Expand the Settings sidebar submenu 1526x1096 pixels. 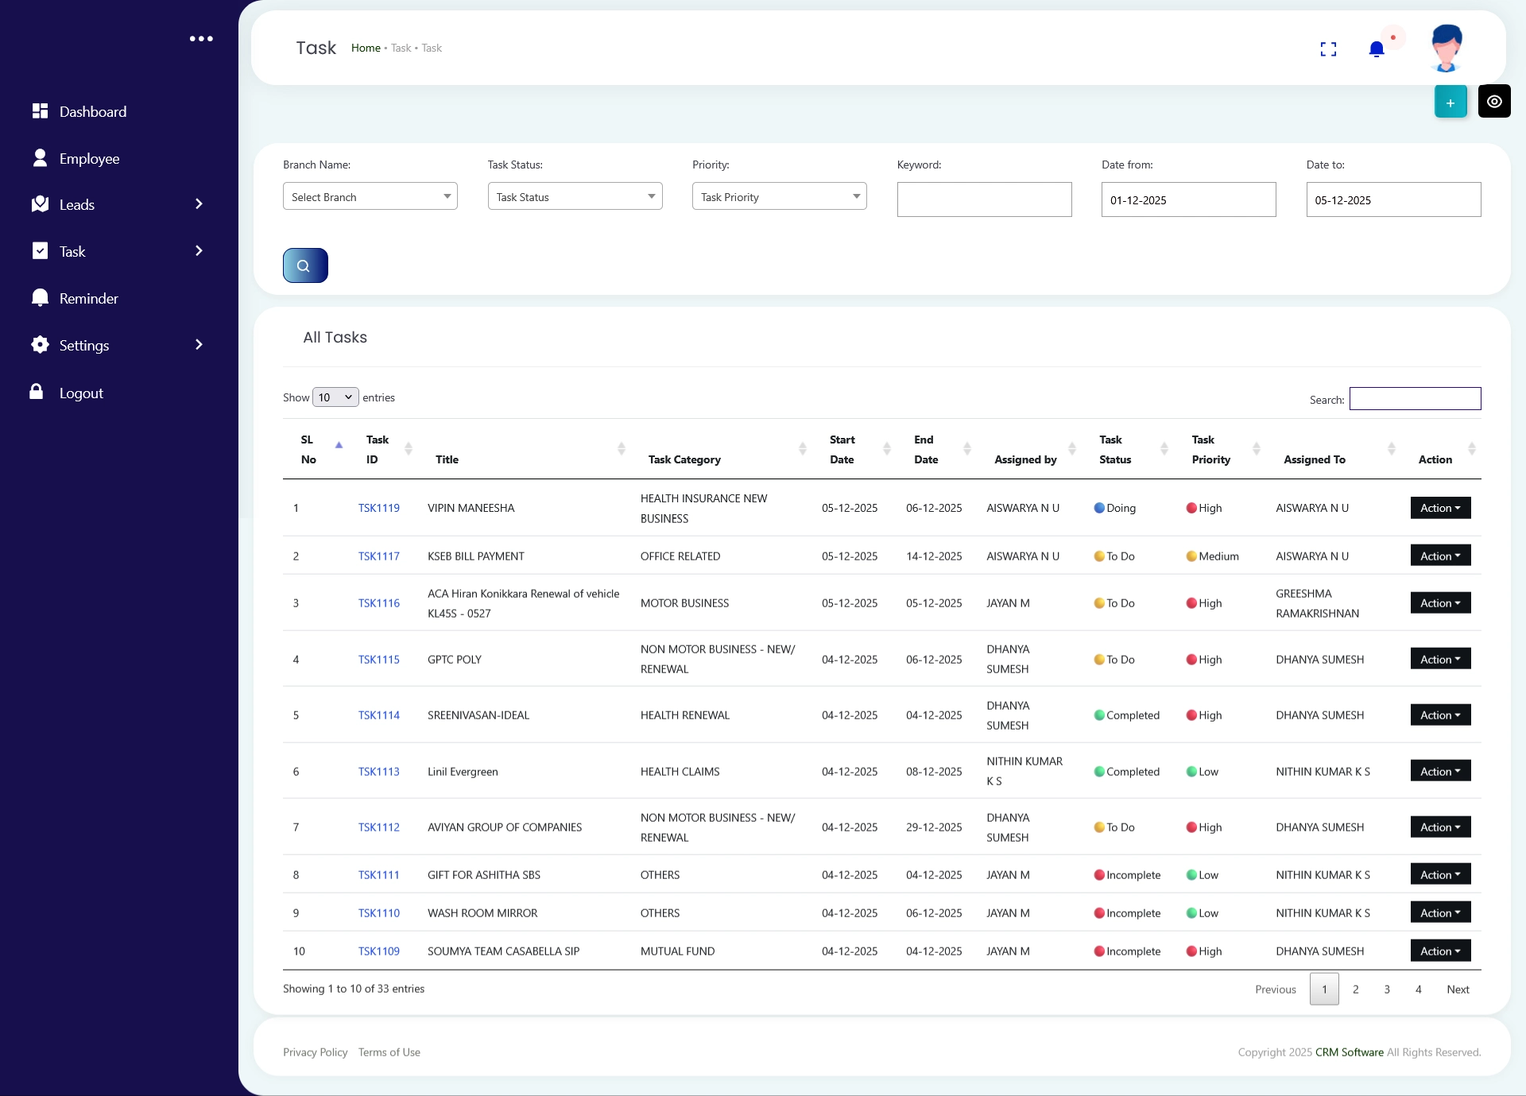(199, 345)
